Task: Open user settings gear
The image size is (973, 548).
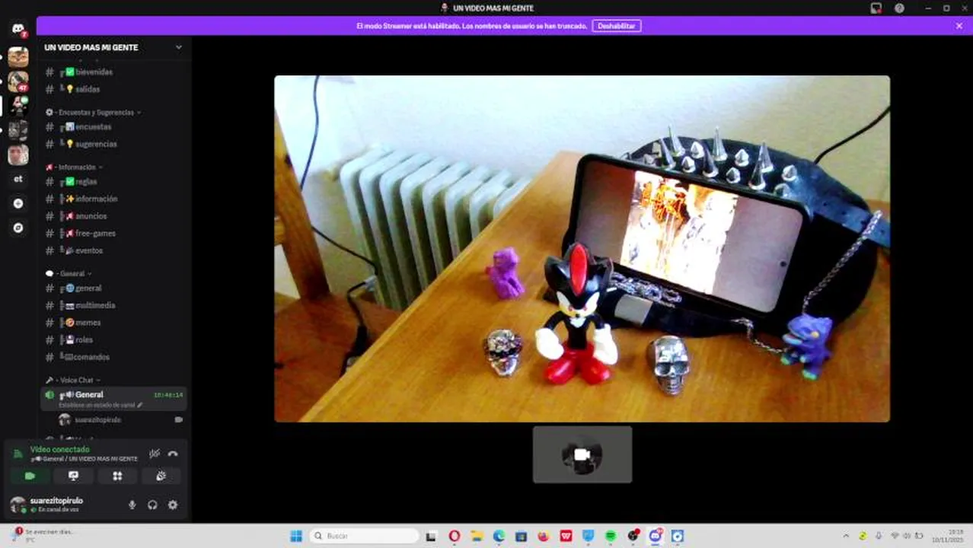Action: (x=173, y=505)
